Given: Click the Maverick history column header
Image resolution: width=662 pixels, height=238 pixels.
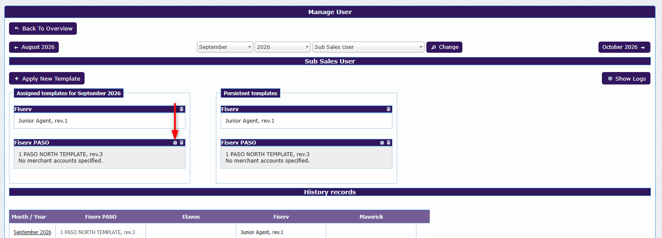Looking at the screenshot, I should (x=371, y=217).
